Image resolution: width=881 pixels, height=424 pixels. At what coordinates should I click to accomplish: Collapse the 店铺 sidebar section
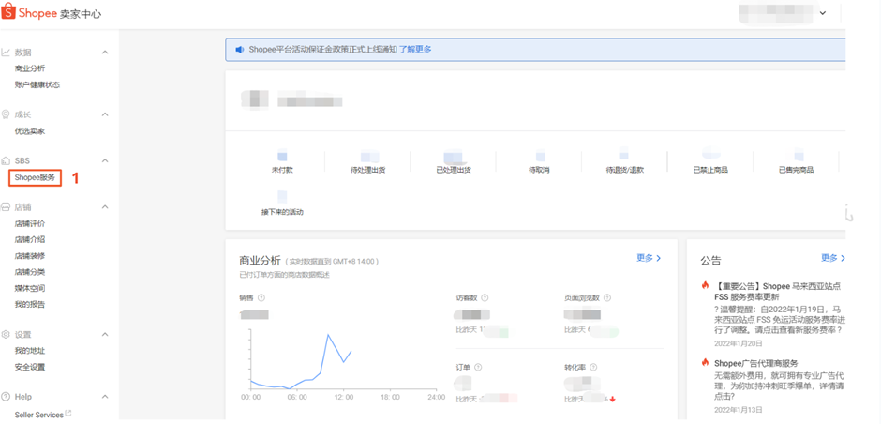(105, 207)
